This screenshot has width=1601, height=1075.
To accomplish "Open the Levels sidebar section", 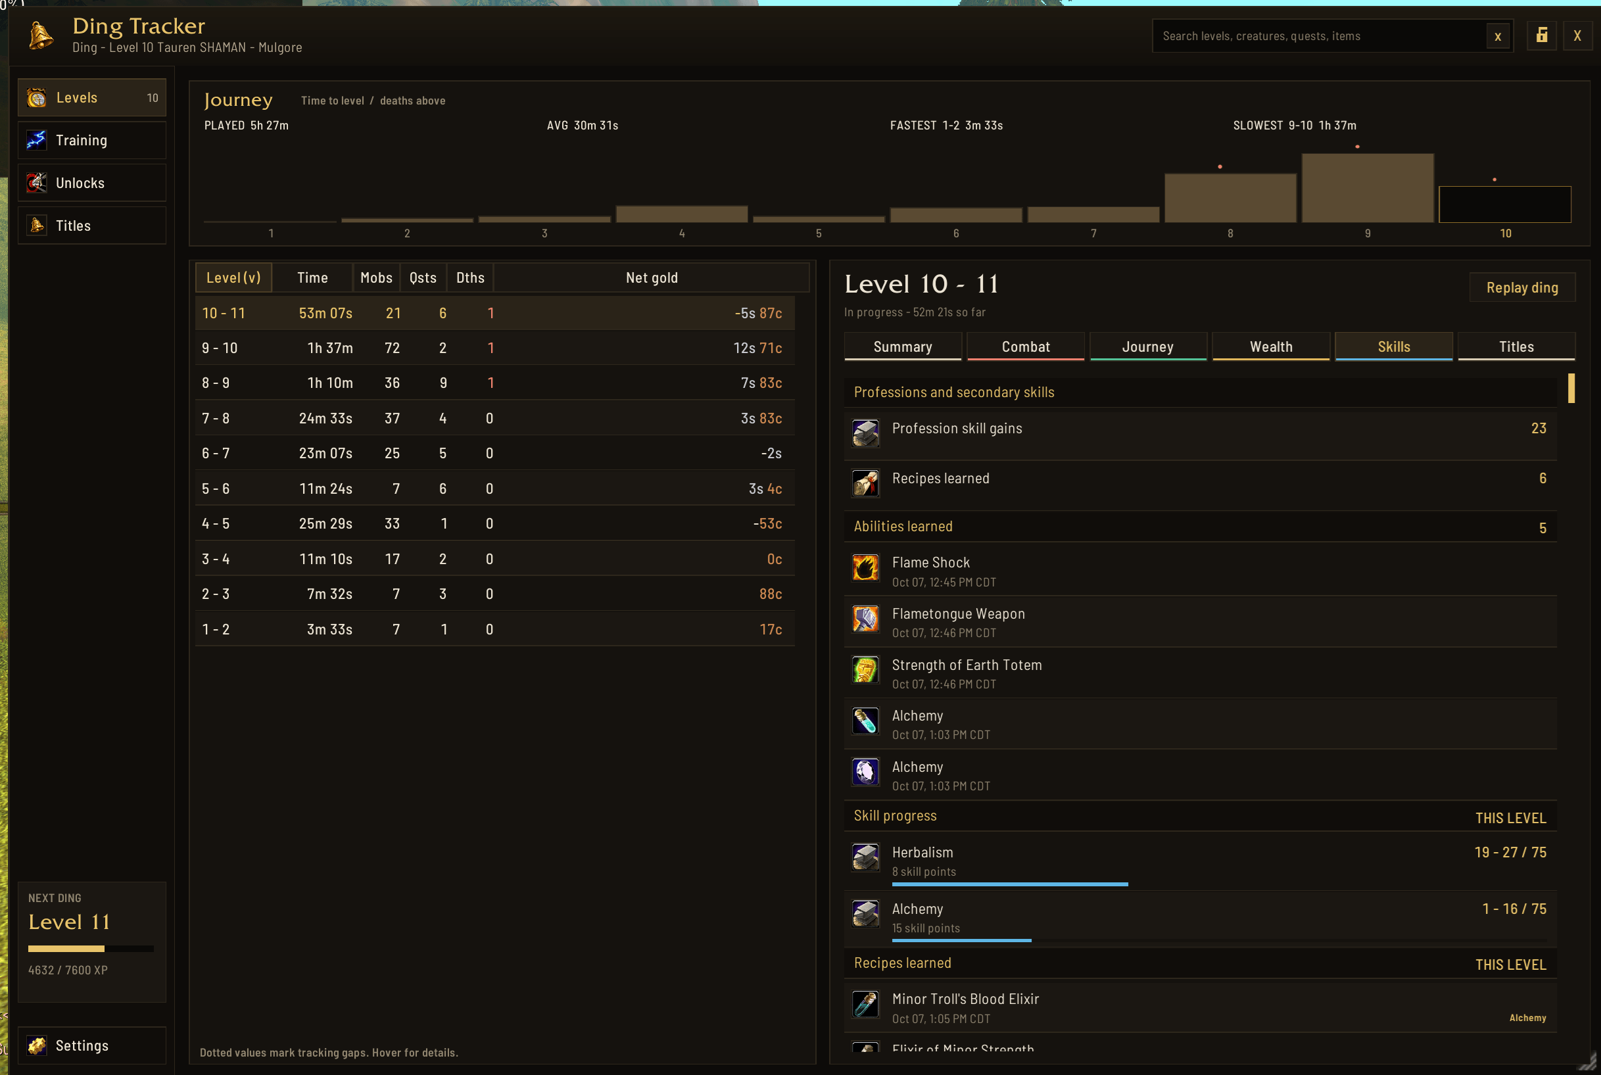I will coord(92,97).
